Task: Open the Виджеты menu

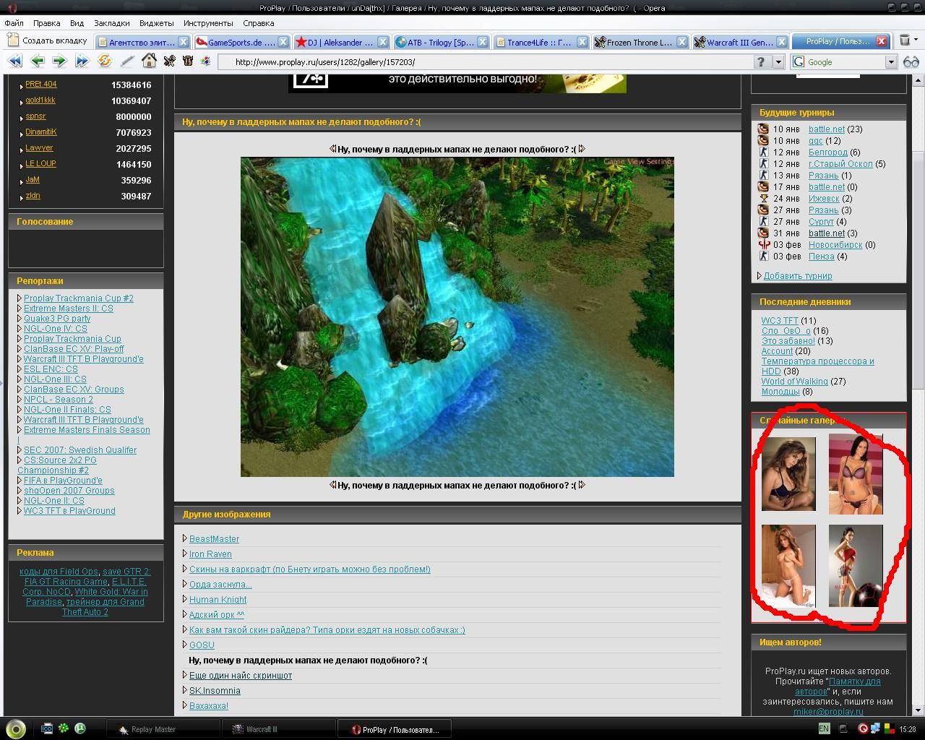Action: coord(156,23)
